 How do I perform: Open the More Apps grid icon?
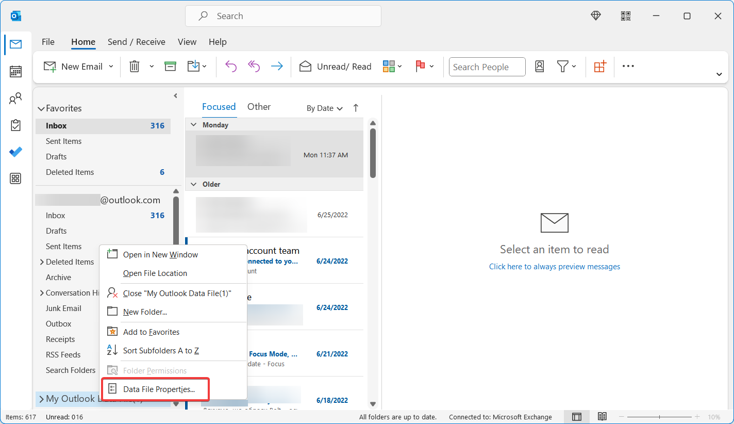(15, 178)
